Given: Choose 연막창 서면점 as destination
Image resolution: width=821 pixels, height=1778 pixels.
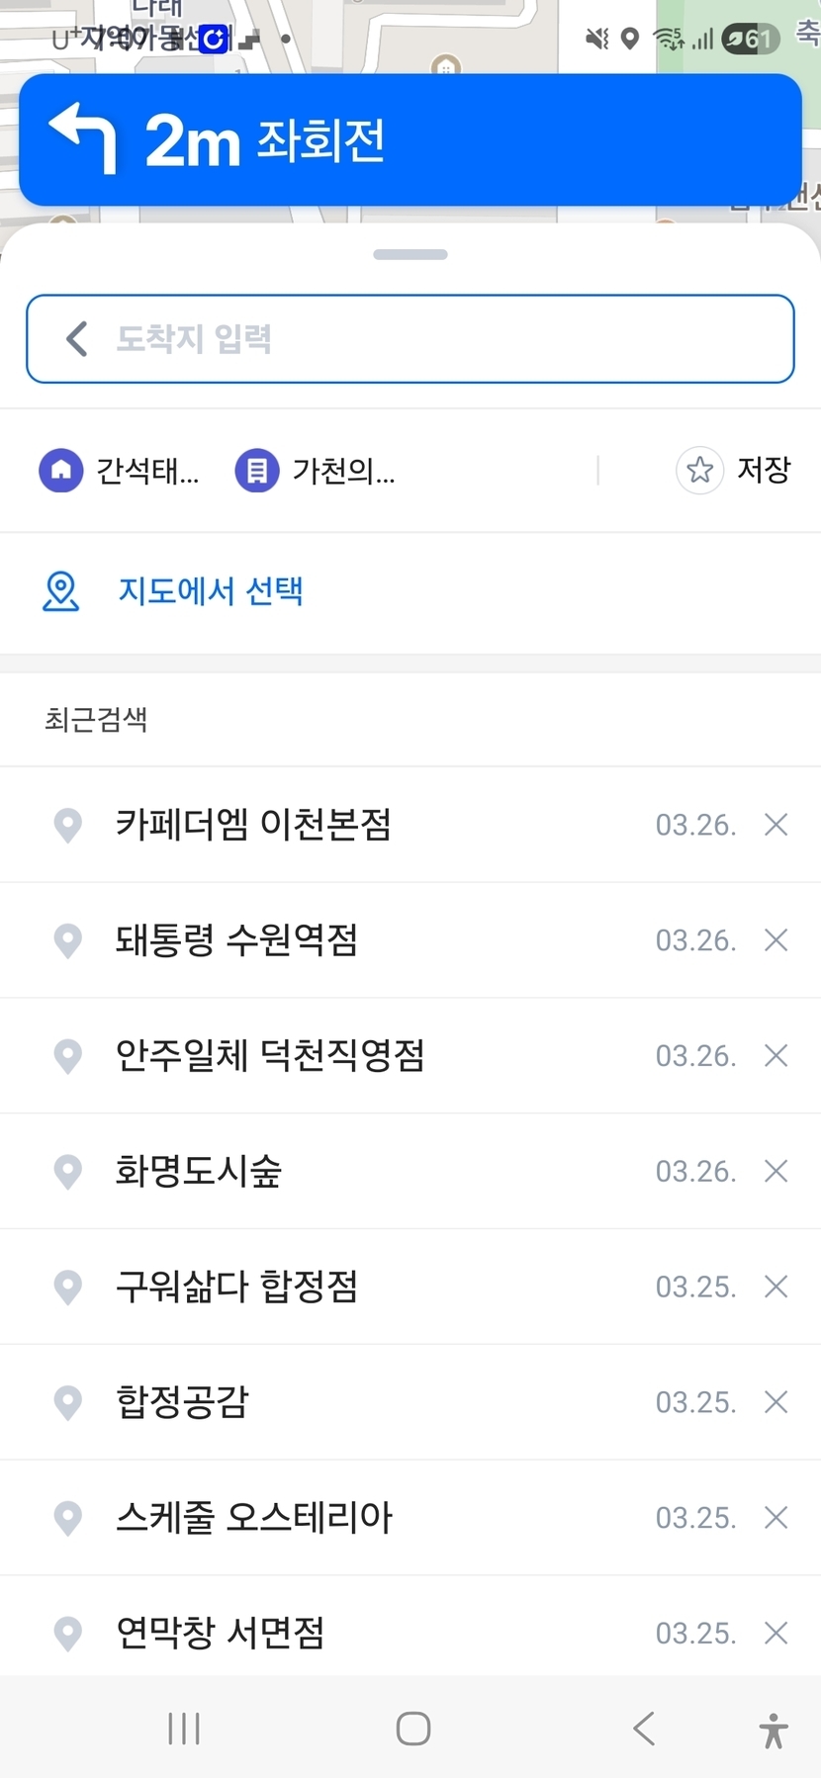Looking at the screenshot, I should click(x=220, y=1633).
